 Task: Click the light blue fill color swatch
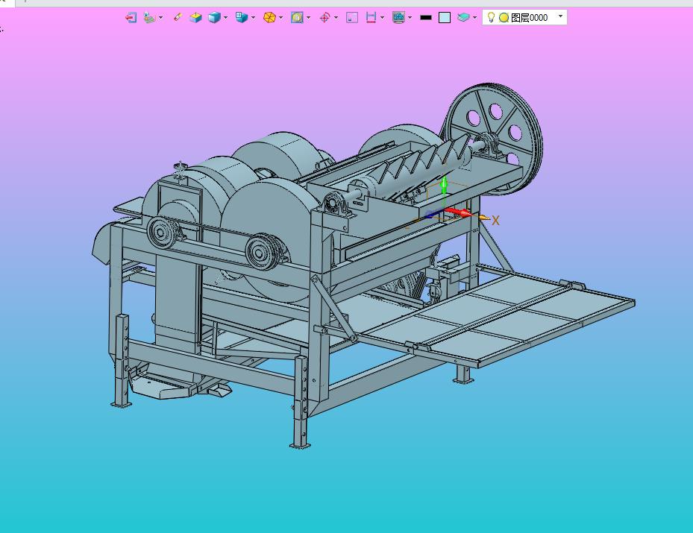[x=445, y=17]
